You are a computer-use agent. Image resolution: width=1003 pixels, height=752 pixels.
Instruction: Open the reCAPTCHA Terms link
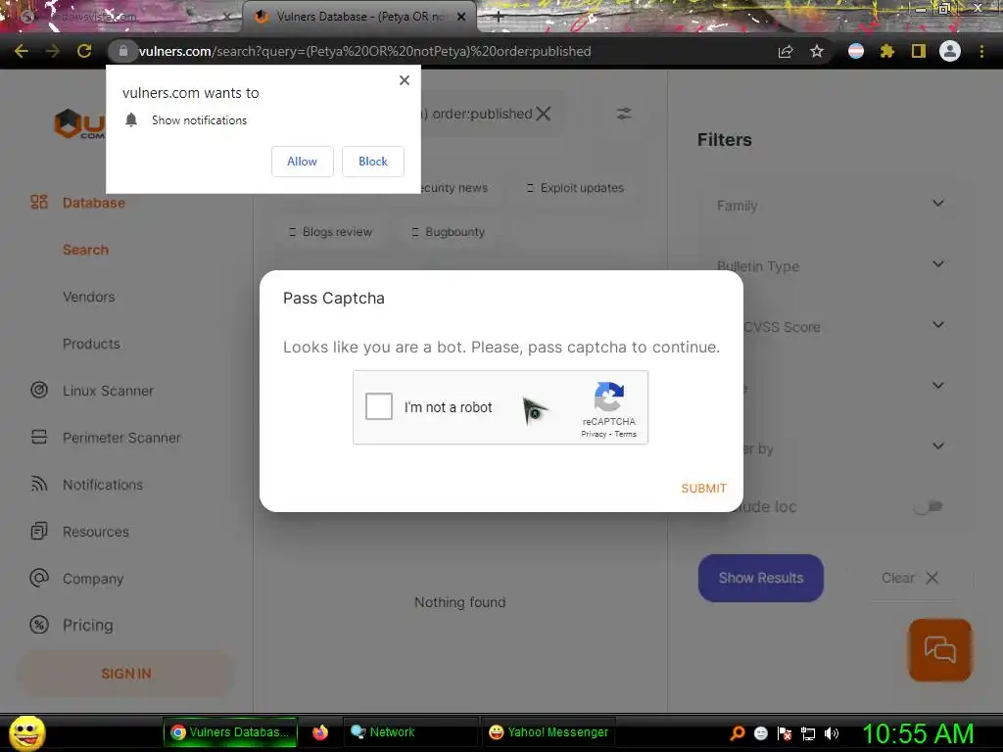click(626, 434)
